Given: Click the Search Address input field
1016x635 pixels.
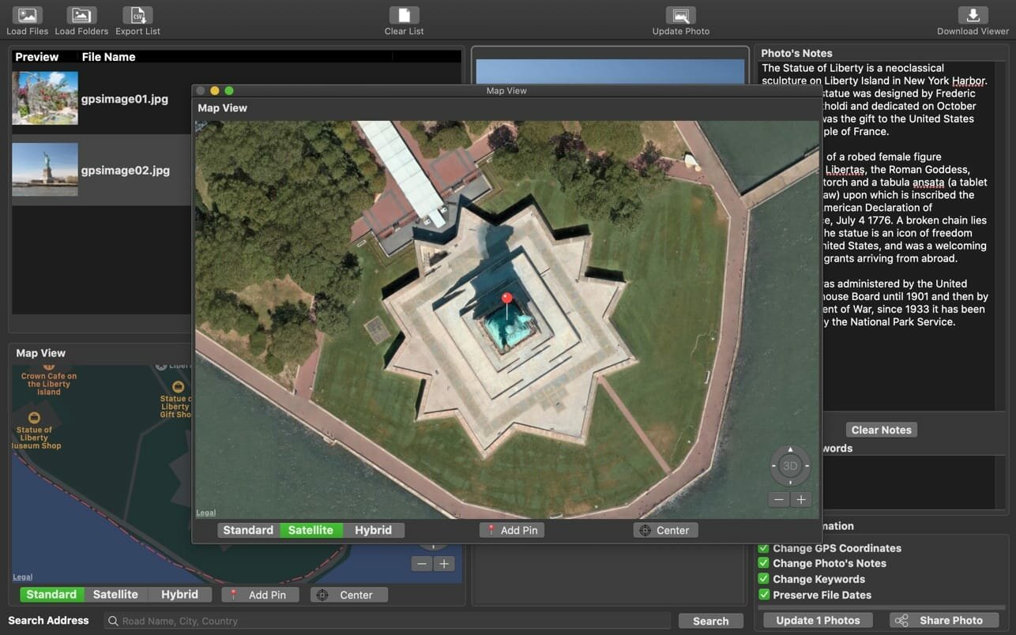Looking at the screenshot, I should pyautogui.click(x=387, y=621).
